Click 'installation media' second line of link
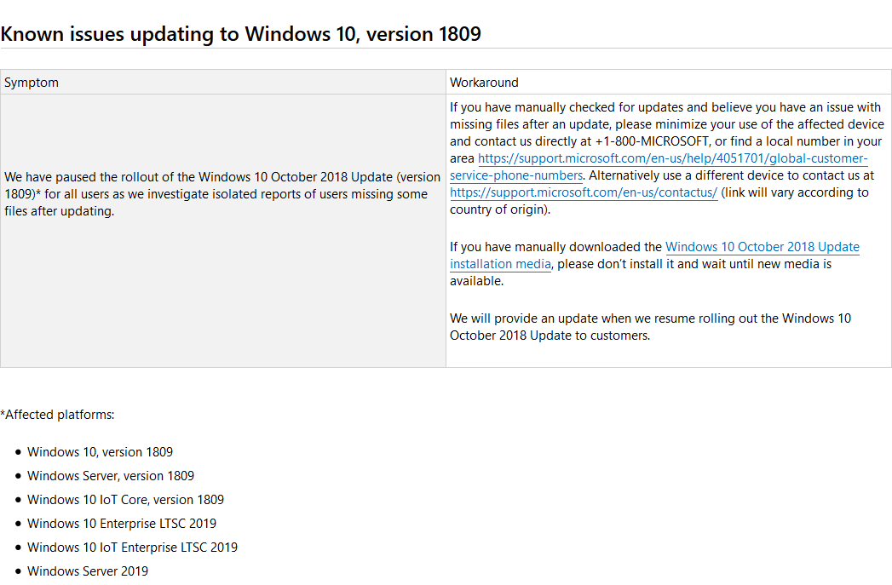The image size is (892, 585). click(x=501, y=264)
